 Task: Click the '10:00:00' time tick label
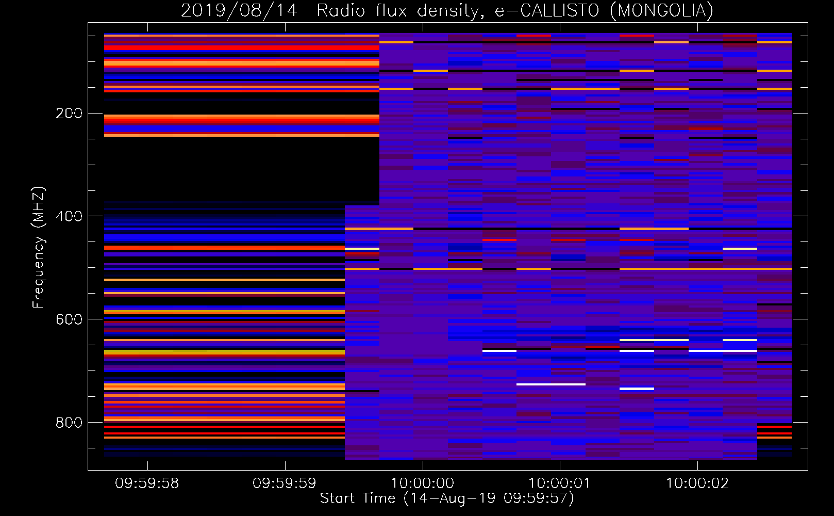click(x=422, y=483)
